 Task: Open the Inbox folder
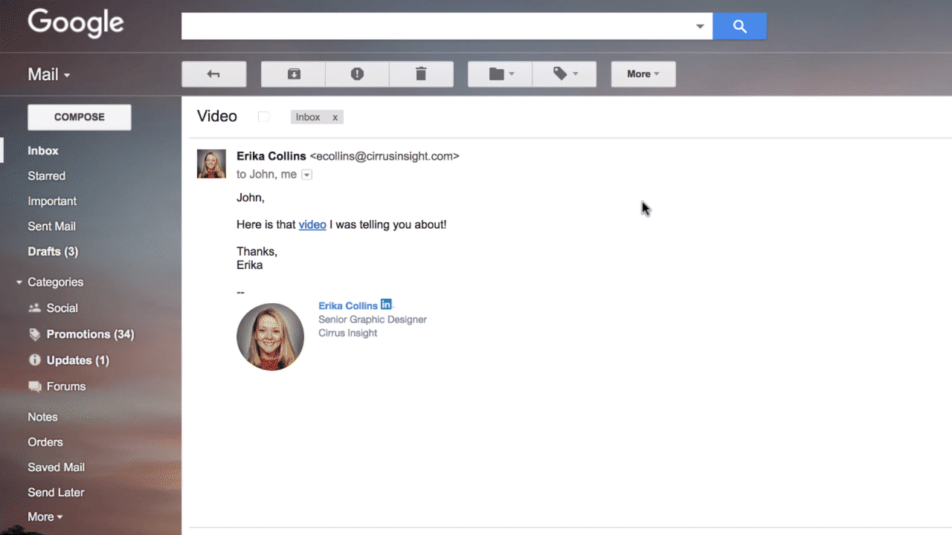coord(43,150)
